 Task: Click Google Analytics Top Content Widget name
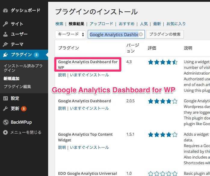(x=85, y=137)
